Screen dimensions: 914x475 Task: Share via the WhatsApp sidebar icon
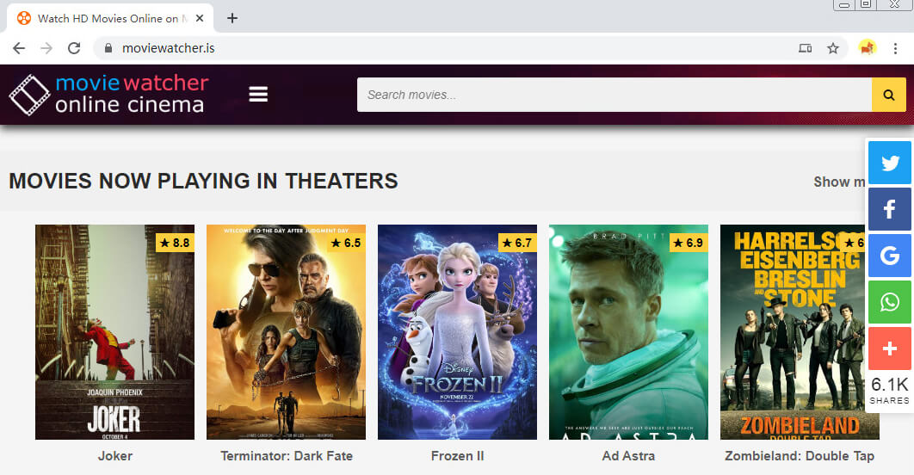[890, 302]
